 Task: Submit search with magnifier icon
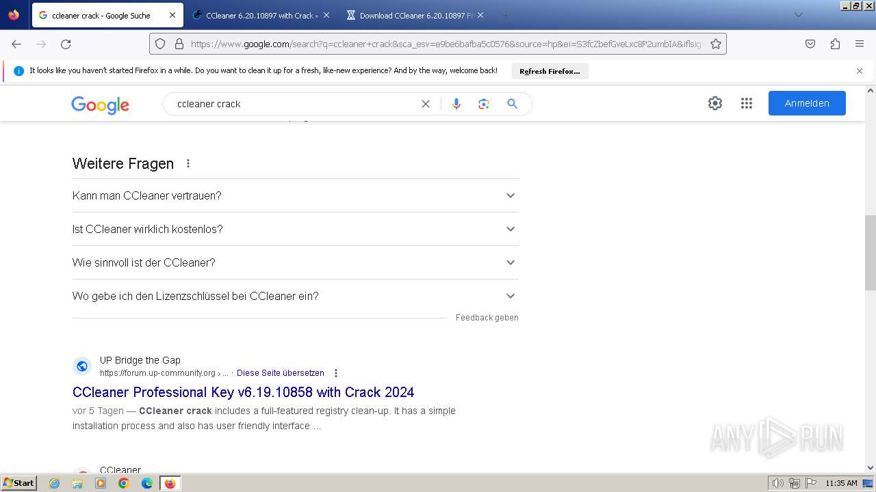[512, 104]
